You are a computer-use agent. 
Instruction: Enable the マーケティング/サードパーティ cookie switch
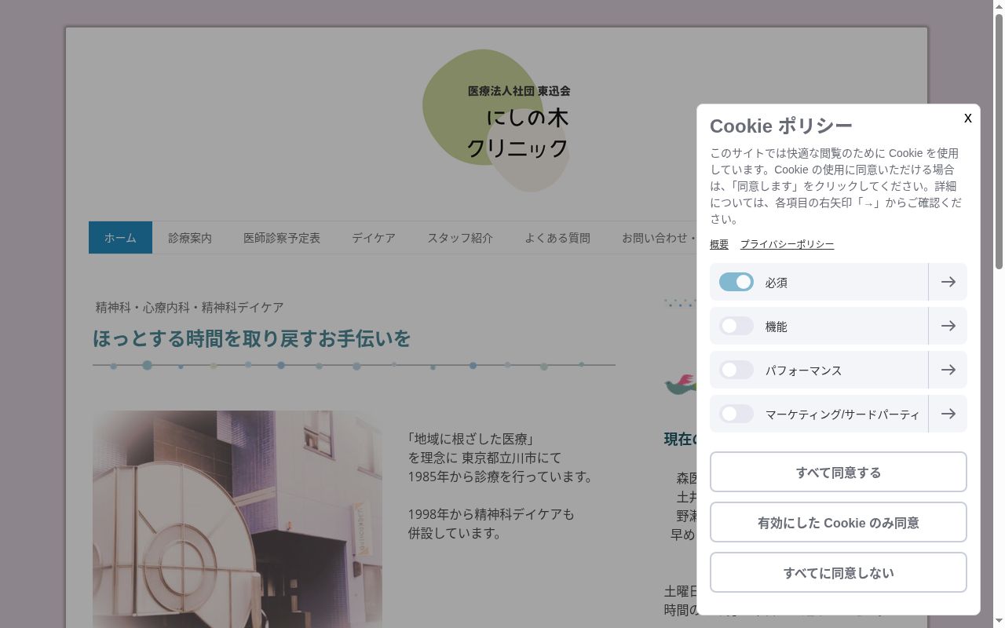pyautogui.click(x=736, y=414)
